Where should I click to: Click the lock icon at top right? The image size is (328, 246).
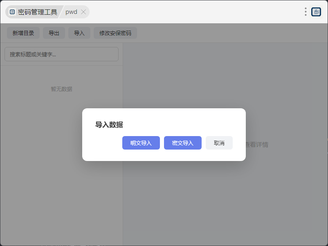pos(316,12)
